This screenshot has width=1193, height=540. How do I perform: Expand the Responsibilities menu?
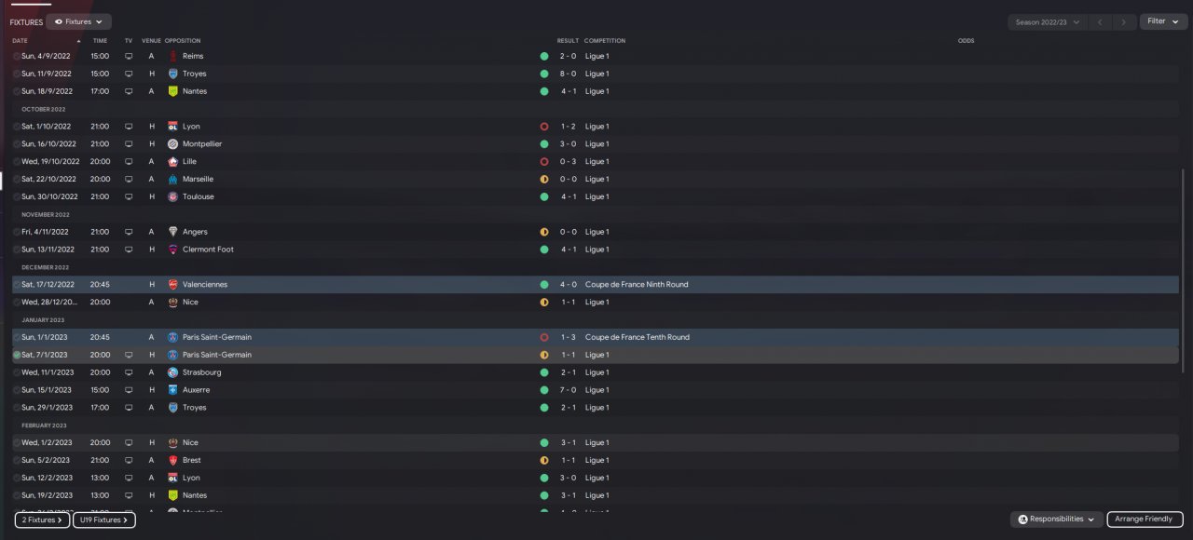1056,520
